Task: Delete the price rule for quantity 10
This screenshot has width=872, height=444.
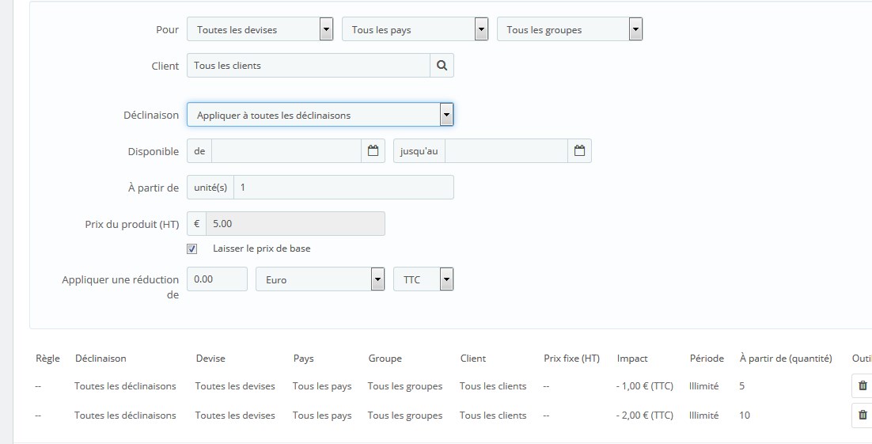Action: [863, 415]
